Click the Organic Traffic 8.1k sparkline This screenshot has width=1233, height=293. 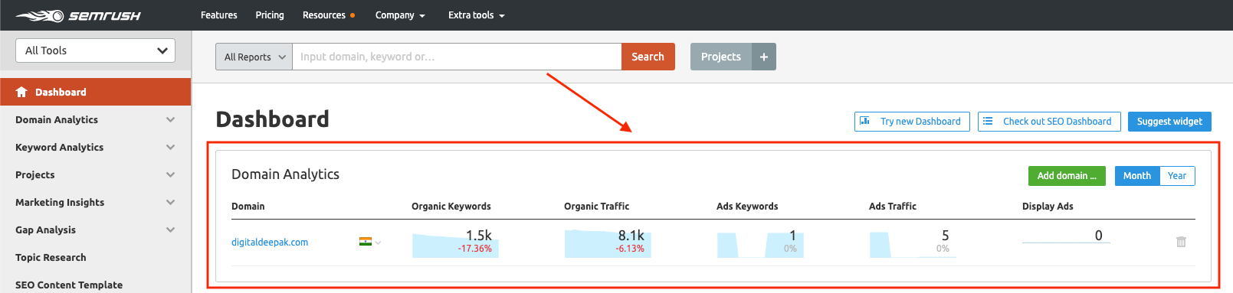coord(608,243)
